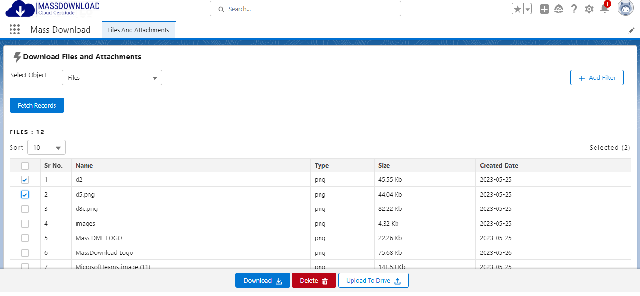Click the Add Filter button
This screenshot has width=640, height=296.
click(x=596, y=78)
